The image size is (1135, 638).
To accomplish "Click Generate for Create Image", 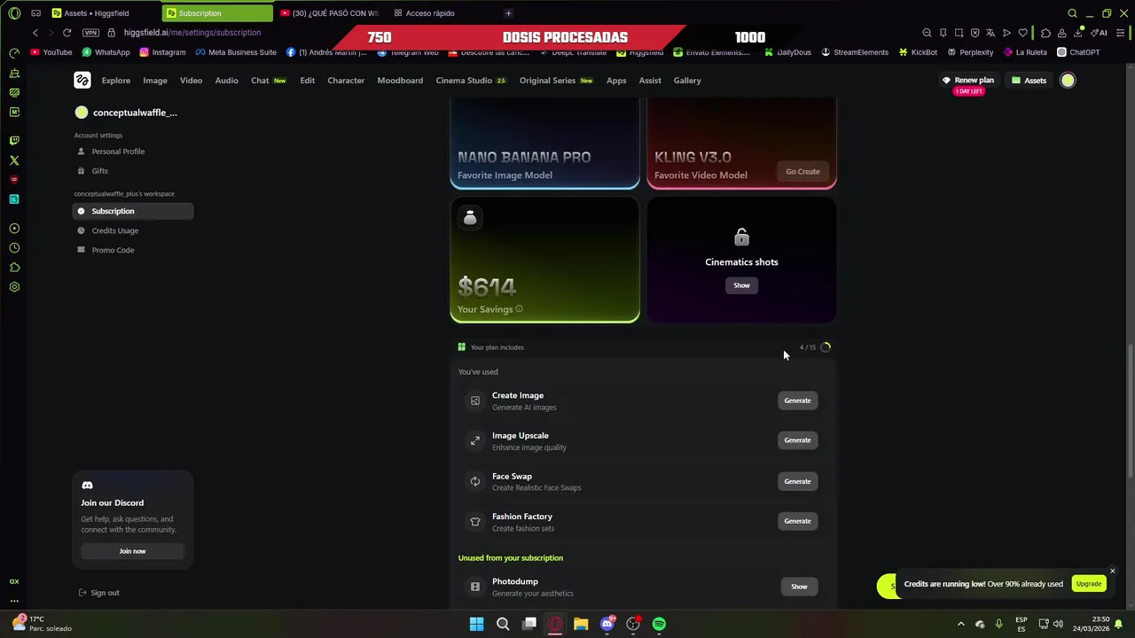I will (797, 401).
